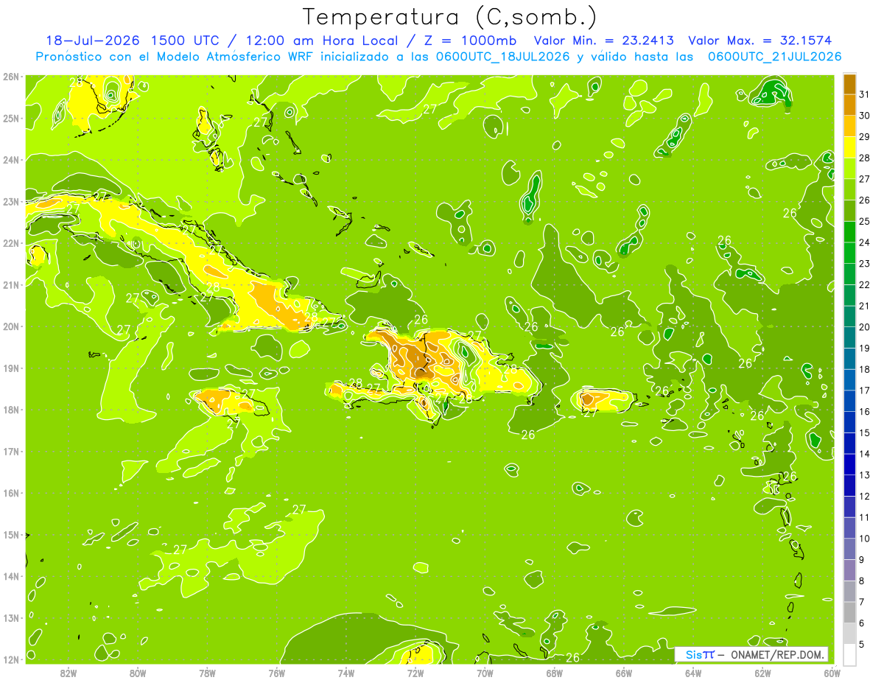Select the '0600UTC_21JUL2026' valid-until time text
884x683 pixels.
point(775,56)
